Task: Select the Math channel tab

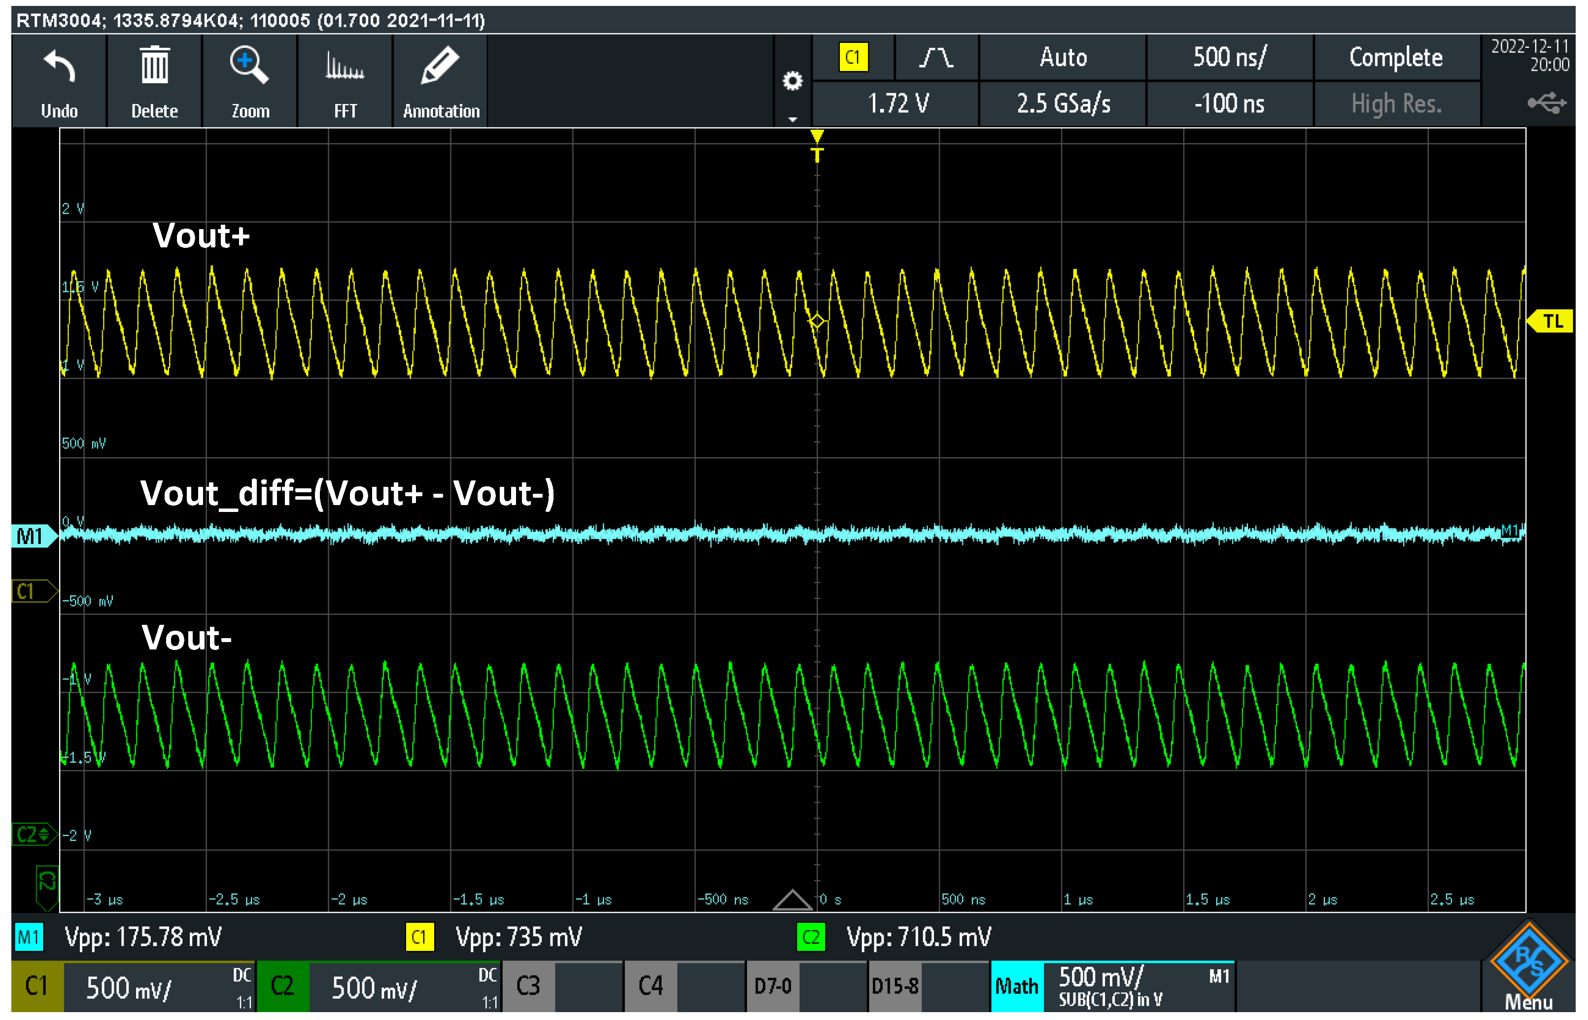Action: coord(1016,987)
